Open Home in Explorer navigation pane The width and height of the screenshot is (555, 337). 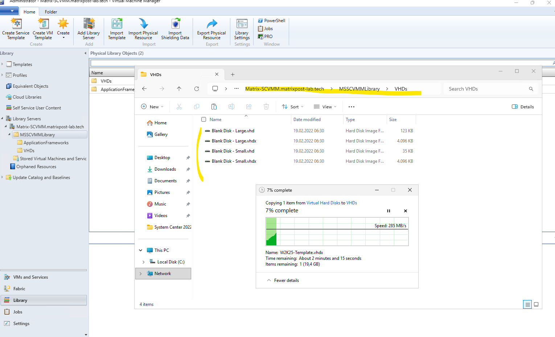click(157, 123)
